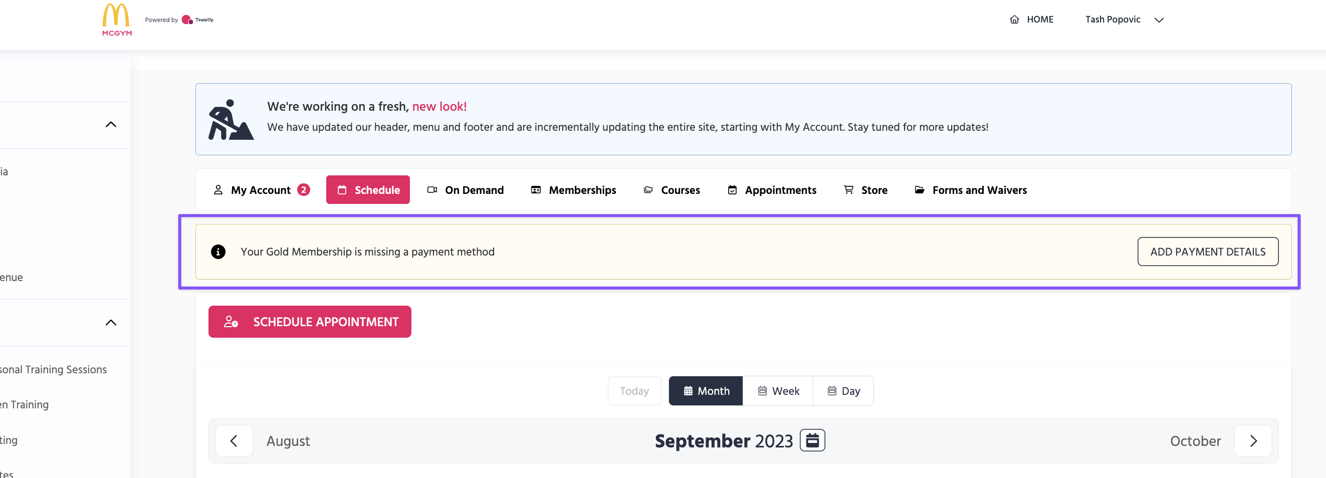The width and height of the screenshot is (1326, 478).
Task: Go to previous month August arrow
Action: [x=234, y=441]
